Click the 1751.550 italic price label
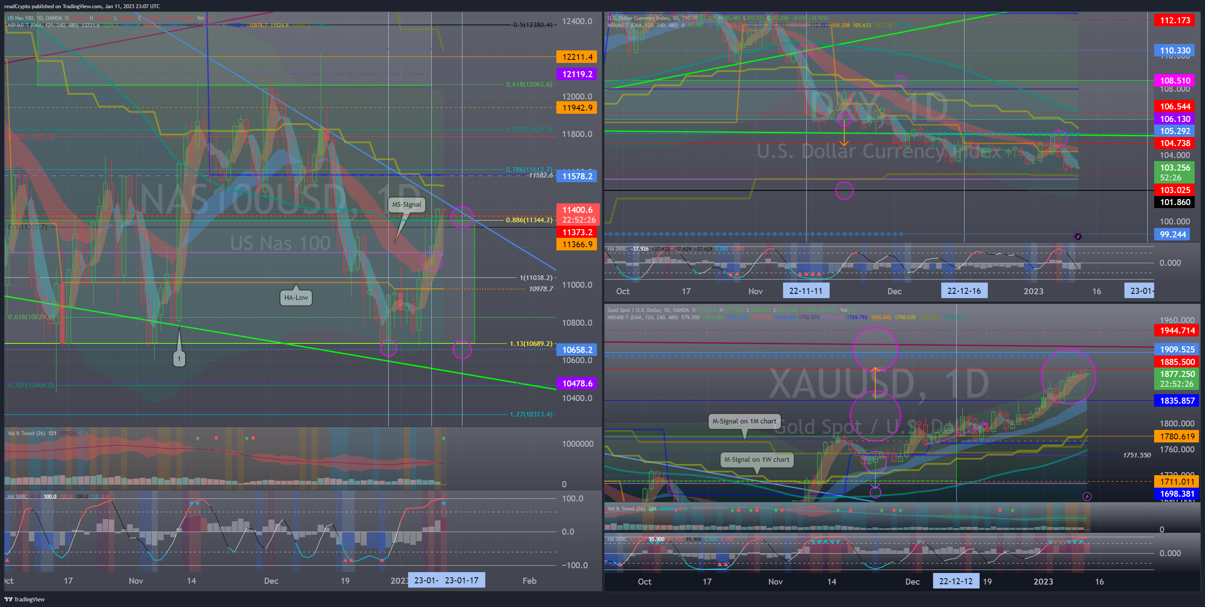The image size is (1205, 607). coord(1137,455)
